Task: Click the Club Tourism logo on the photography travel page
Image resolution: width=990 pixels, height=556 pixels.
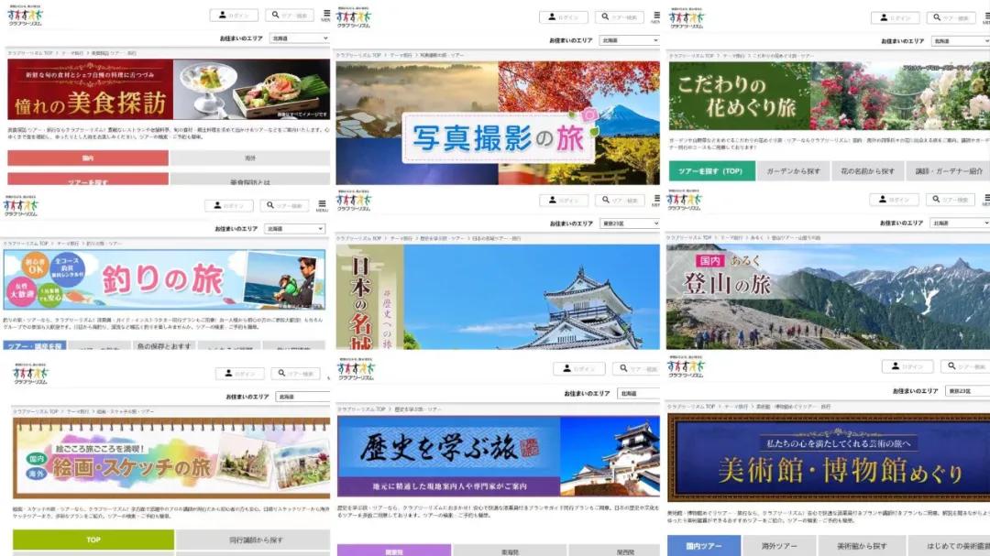Action: [x=350, y=14]
